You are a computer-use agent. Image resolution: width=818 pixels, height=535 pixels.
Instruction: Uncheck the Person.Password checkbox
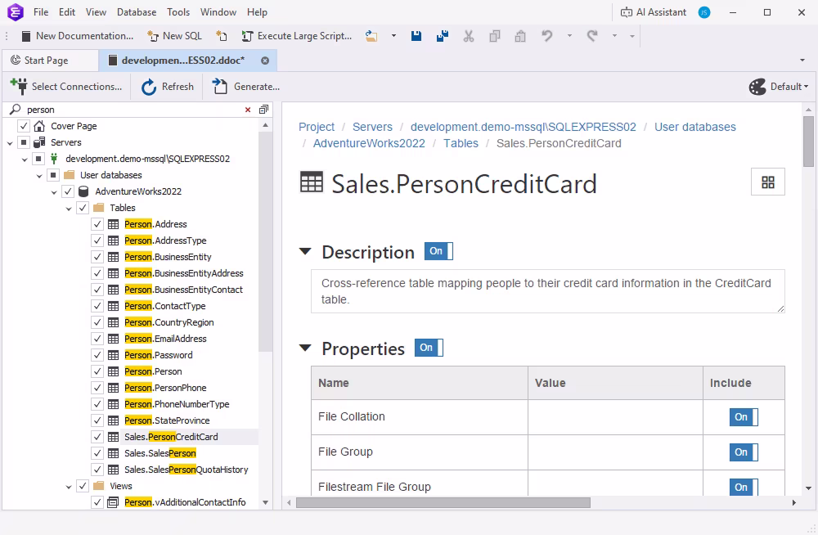point(97,355)
